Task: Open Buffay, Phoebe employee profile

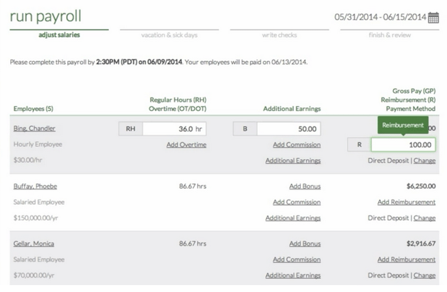Action: [x=35, y=186]
